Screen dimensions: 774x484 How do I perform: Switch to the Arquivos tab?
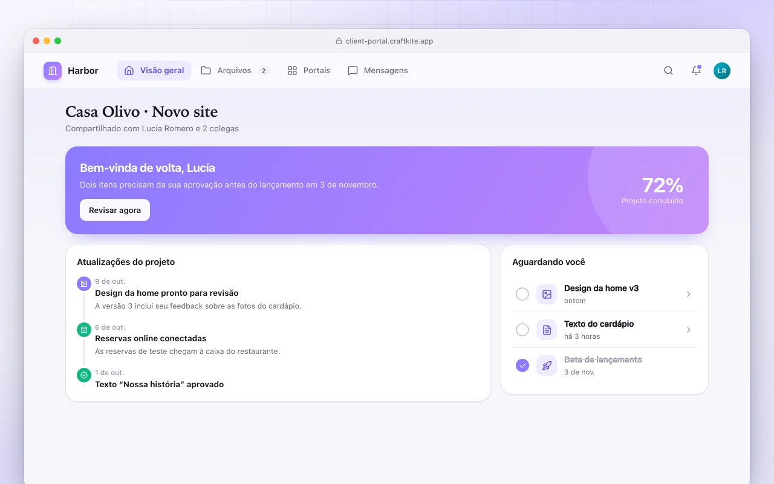(235, 71)
